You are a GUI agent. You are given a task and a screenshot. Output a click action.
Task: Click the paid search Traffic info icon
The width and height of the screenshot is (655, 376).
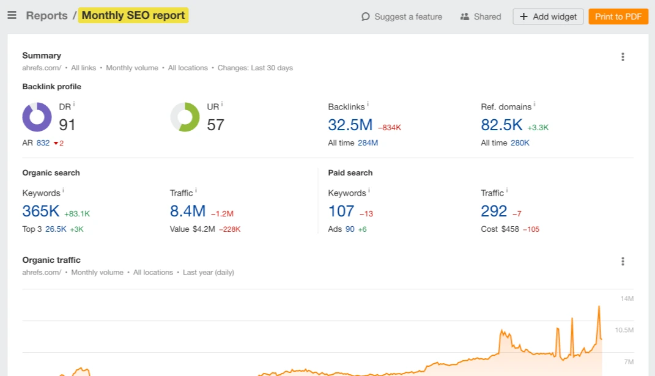point(507,190)
